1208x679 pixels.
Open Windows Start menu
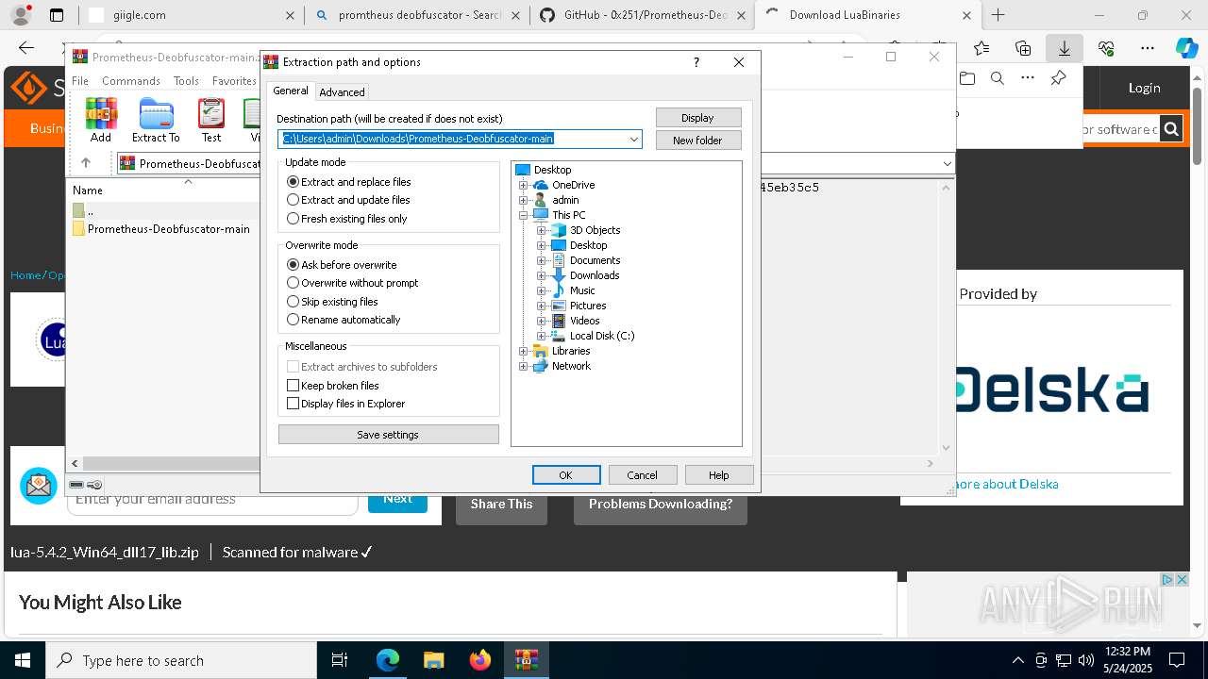(x=23, y=660)
